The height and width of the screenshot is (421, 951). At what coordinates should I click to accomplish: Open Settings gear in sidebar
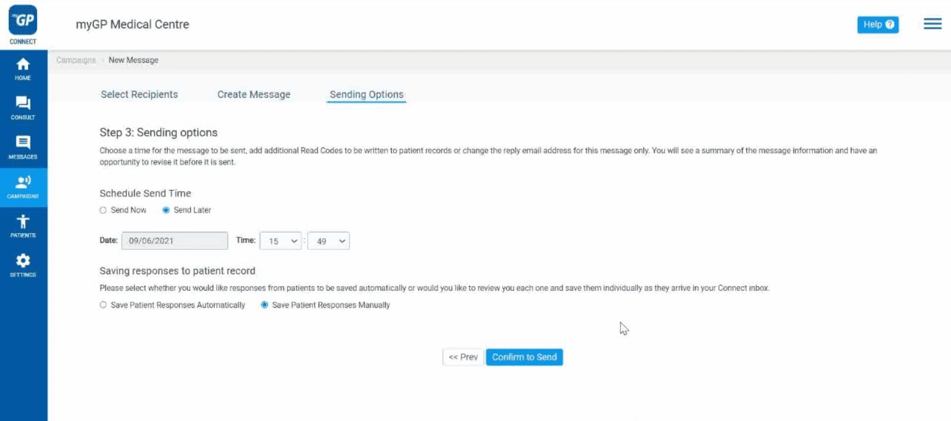(23, 265)
